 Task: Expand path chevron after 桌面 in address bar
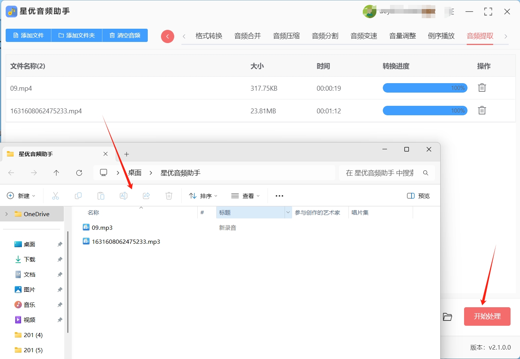click(151, 173)
